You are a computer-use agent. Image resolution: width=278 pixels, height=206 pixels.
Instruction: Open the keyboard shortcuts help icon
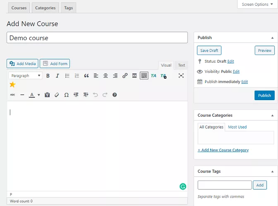tap(115, 95)
